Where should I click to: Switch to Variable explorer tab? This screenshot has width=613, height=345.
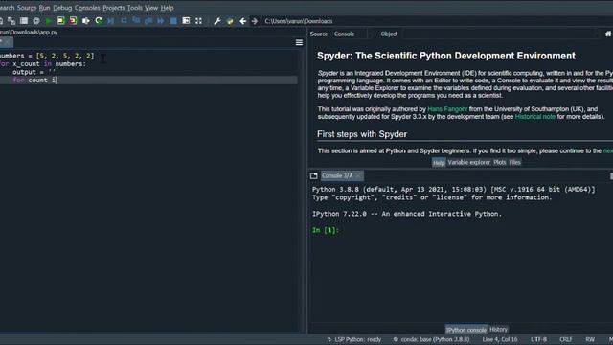[x=468, y=162]
